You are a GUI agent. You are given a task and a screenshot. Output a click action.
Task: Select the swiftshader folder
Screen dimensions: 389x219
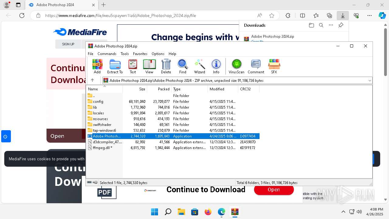(x=173, y=125)
